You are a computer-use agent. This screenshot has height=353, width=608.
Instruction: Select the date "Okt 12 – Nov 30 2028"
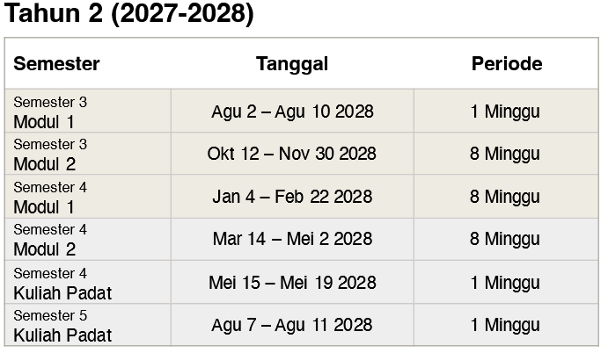[292, 154]
